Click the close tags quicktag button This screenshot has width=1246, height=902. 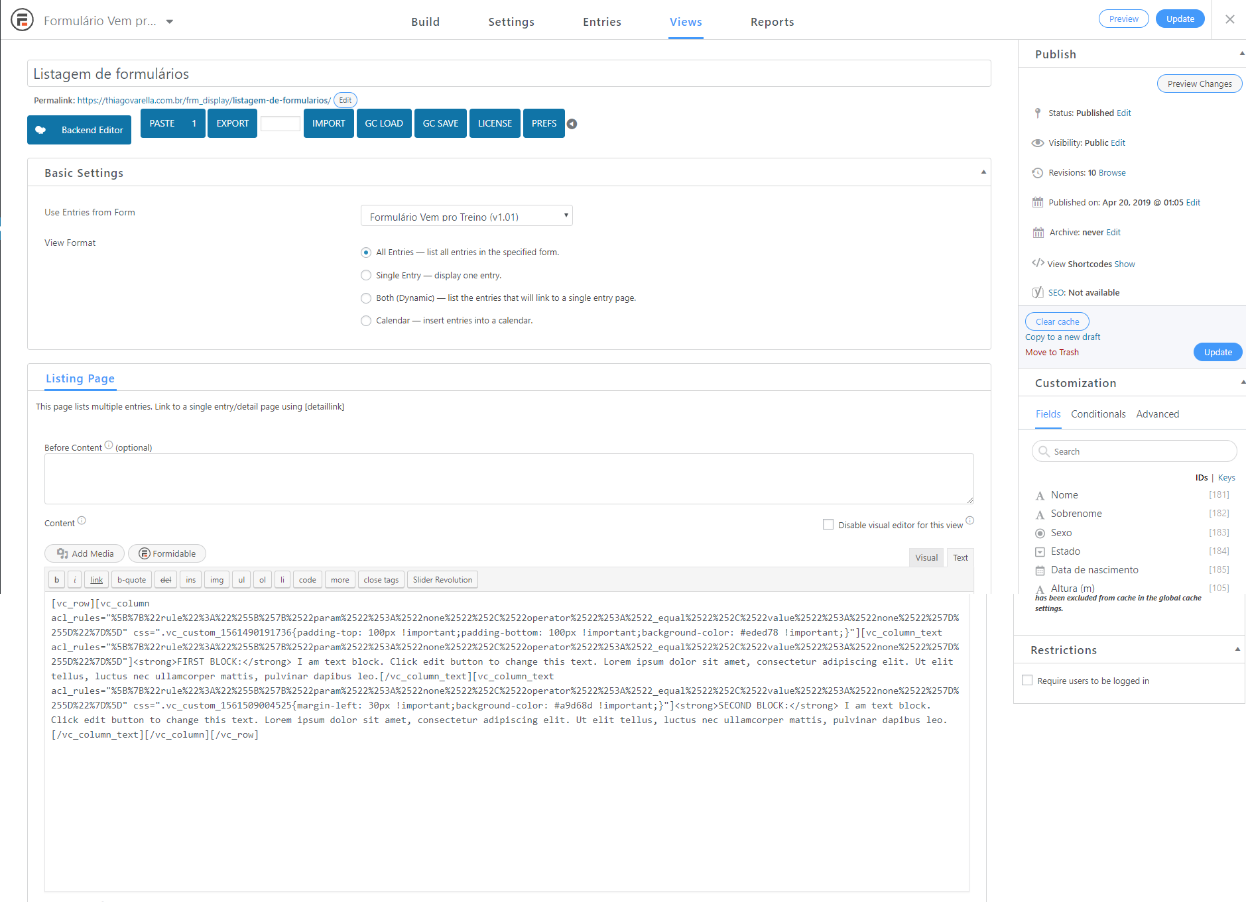pyautogui.click(x=381, y=580)
